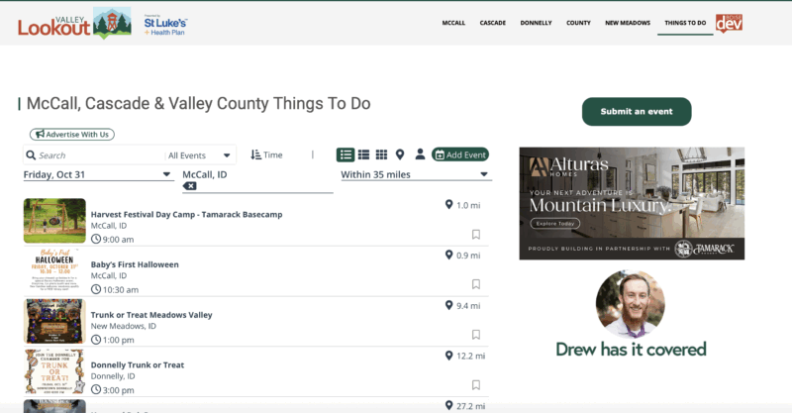Click the Submit an event button
Viewport: 792px width, 413px height.
pos(637,112)
